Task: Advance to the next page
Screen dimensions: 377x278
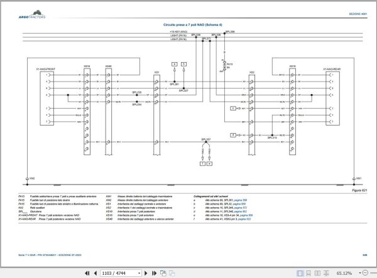Action: 146,273
